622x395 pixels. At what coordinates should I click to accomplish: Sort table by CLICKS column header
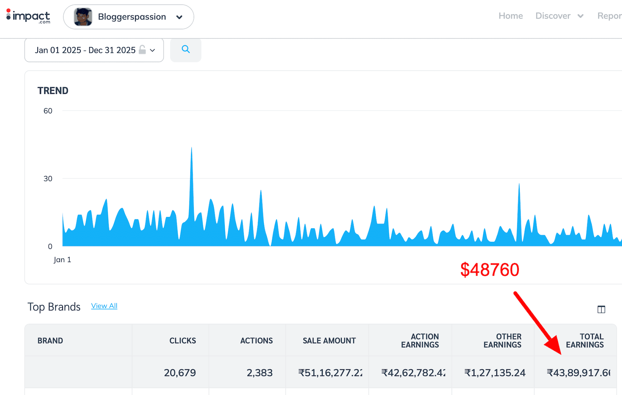click(183, 340)
